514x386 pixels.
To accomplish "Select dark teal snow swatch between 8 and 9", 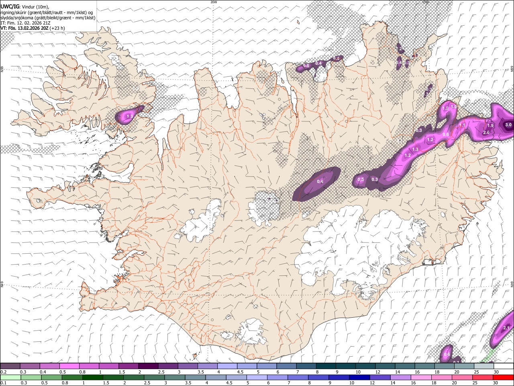I will [326, 366].
